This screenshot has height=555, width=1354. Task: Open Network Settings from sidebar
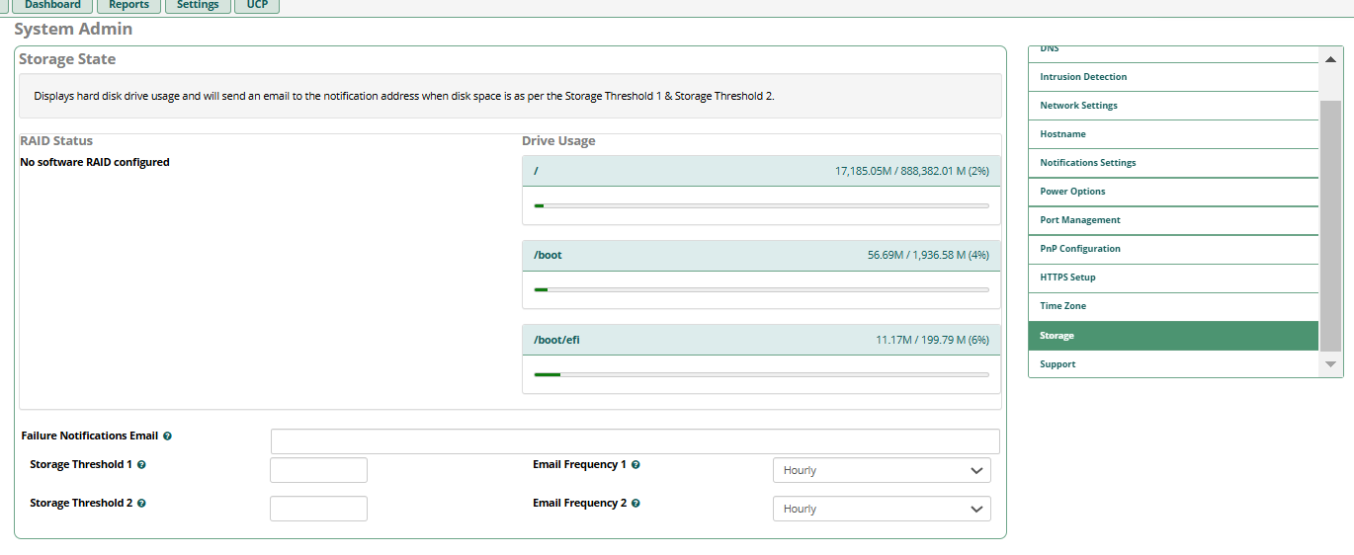click(1173, 106)
